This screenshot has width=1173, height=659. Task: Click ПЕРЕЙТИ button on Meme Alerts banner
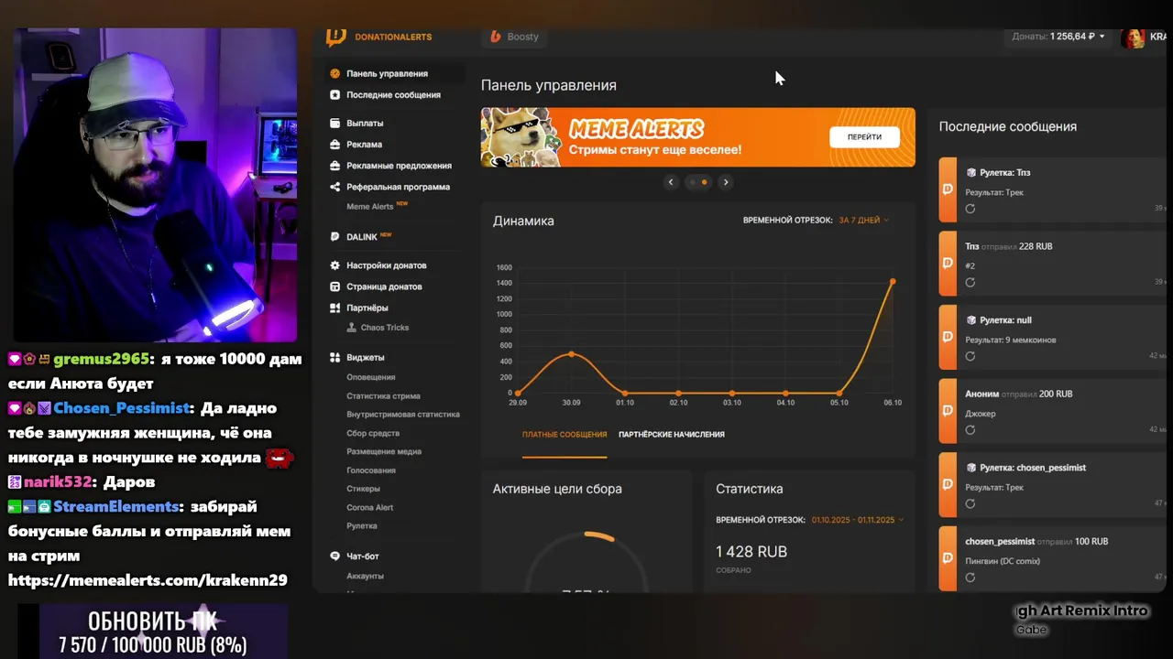click(x=864, y=137)
